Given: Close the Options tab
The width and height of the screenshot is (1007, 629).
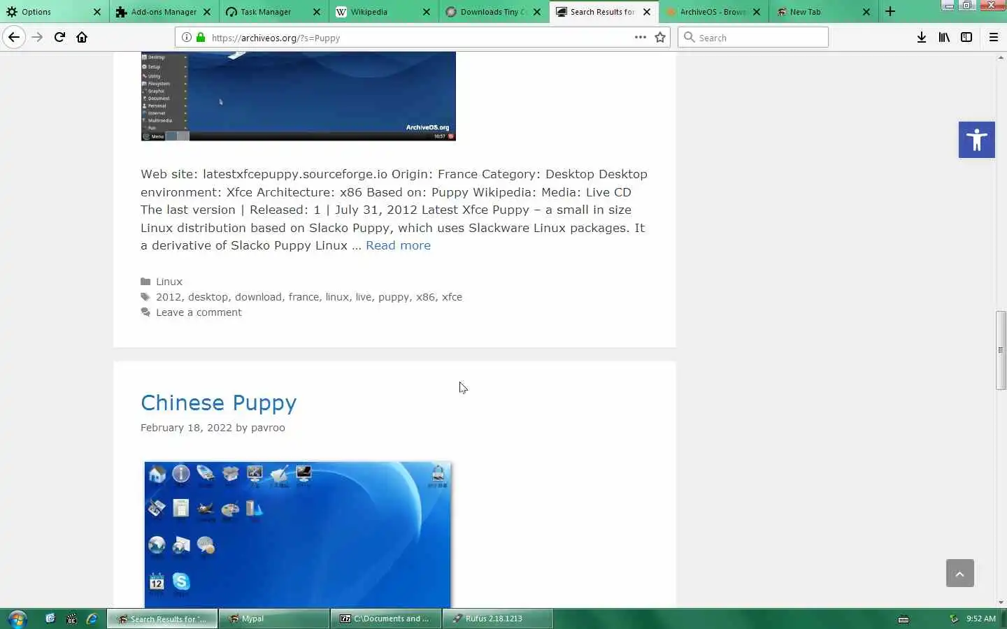Looking at the screenshot, I should pos(97,12).
